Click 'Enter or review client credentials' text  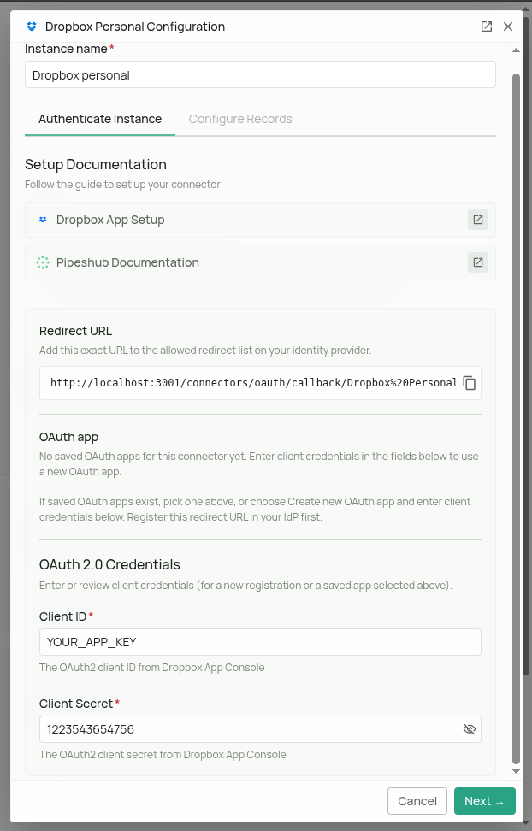245,585
